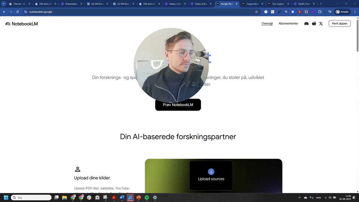Switch to the Video af the tab

[201, 4]
